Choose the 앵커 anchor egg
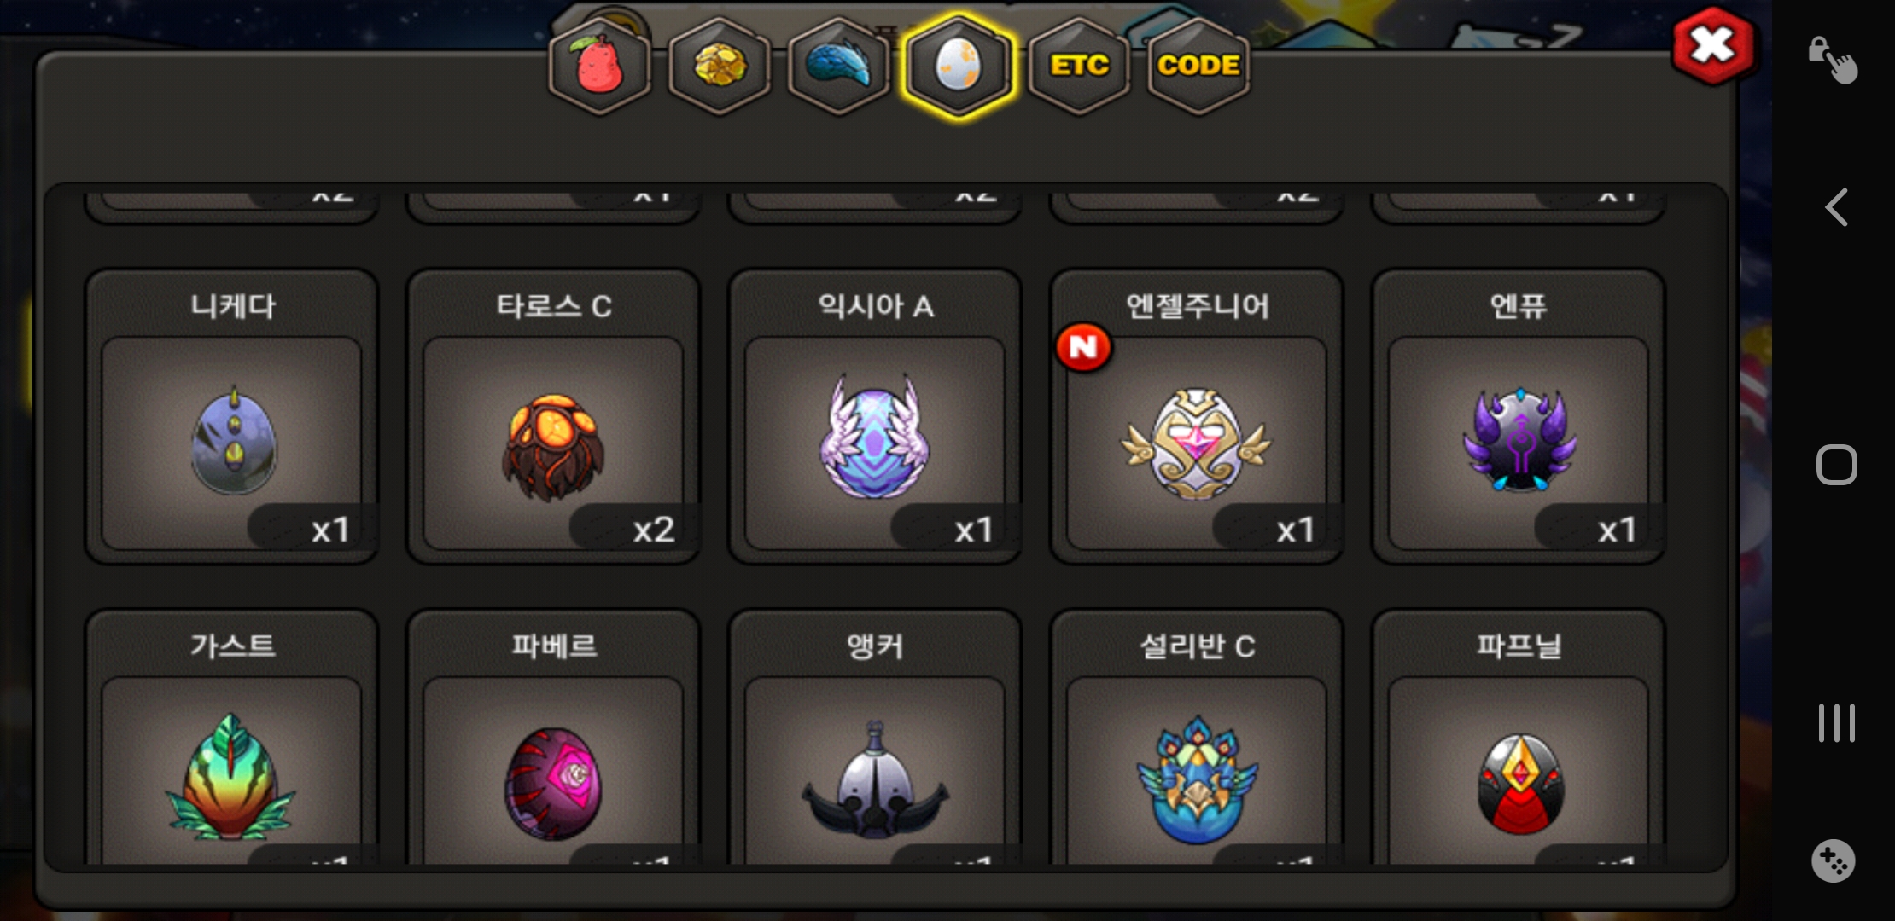1895x921 pixels. point(875,738)
